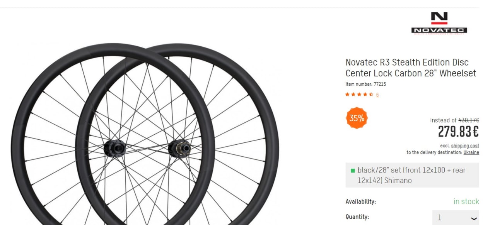495x225 pixels.
Task: Click the Novatec R3 Stealth Edition title
Action: click(411, 68)
